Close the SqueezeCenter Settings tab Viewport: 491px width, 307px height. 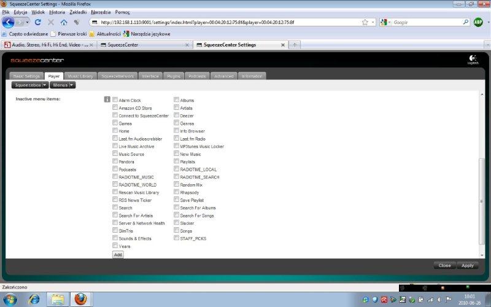coord(283,45)
